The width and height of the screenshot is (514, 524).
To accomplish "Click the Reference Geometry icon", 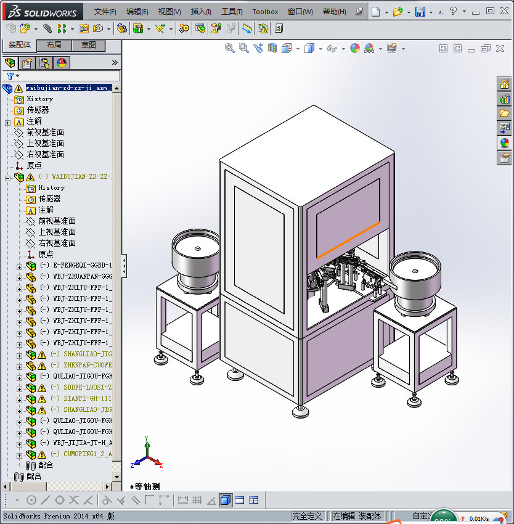I will (x=160, y=29).
